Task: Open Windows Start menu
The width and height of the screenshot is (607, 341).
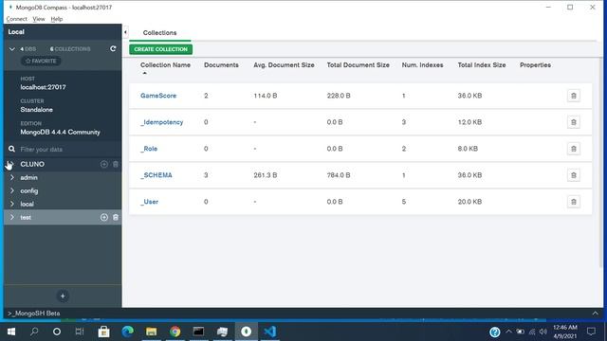Action: click(x=11, y=332)
